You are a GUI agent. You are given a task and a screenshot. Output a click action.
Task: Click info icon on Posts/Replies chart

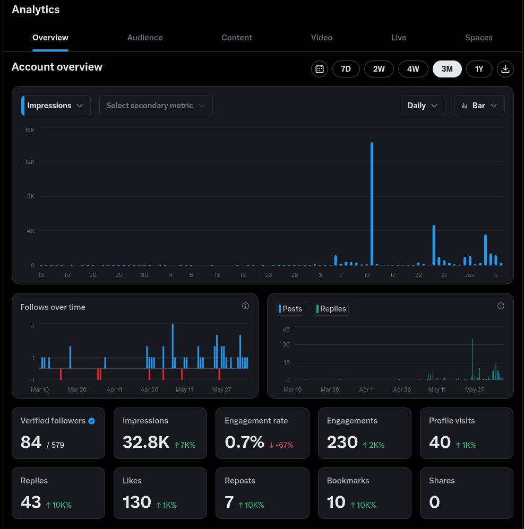point(501,306)
